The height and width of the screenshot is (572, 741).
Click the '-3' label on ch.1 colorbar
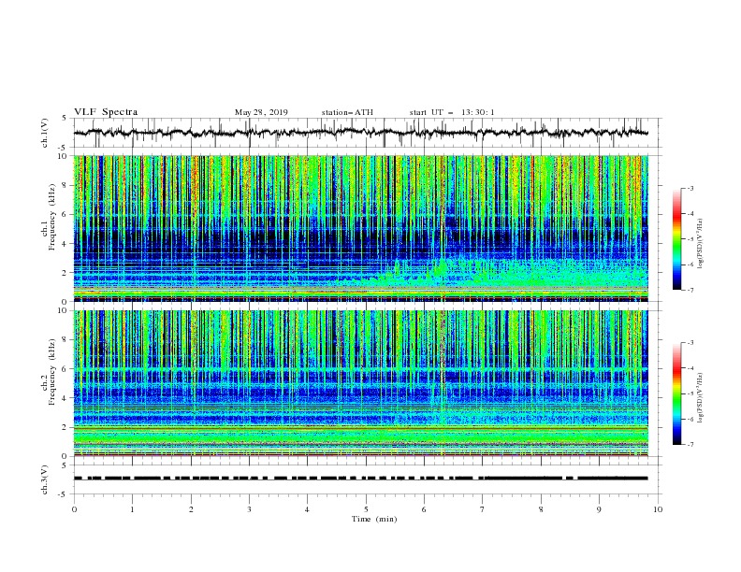[x=690, y=188]
